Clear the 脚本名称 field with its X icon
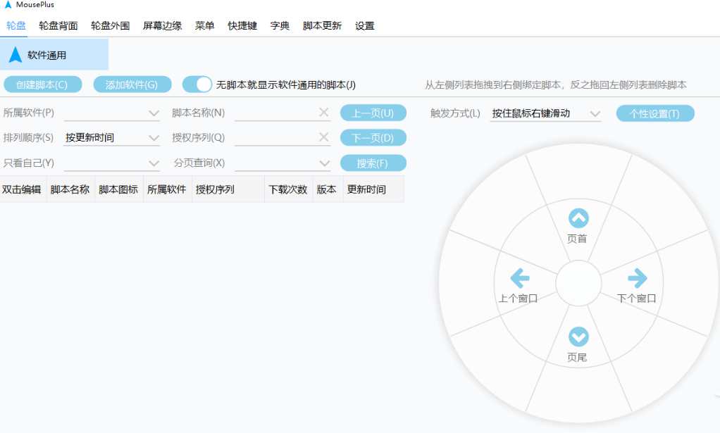 click(323, 113)
